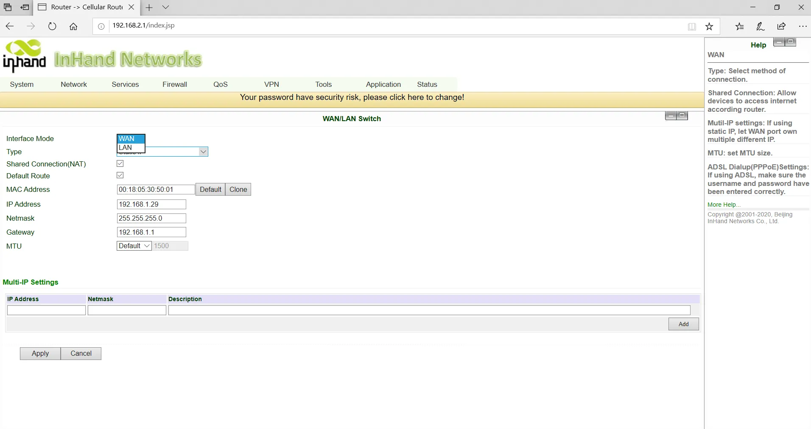Click the Multi-IP Description field
Viewport: 811px width, 429px height.
429,310
